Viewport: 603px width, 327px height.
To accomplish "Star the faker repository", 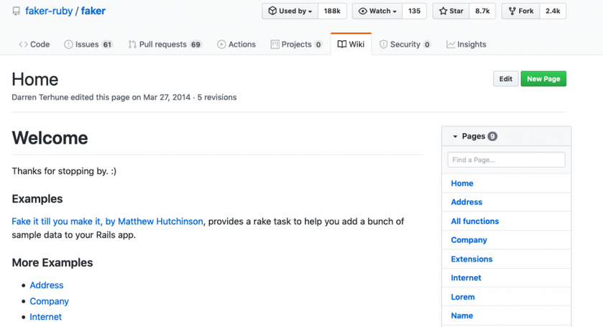I will (451, 11).
